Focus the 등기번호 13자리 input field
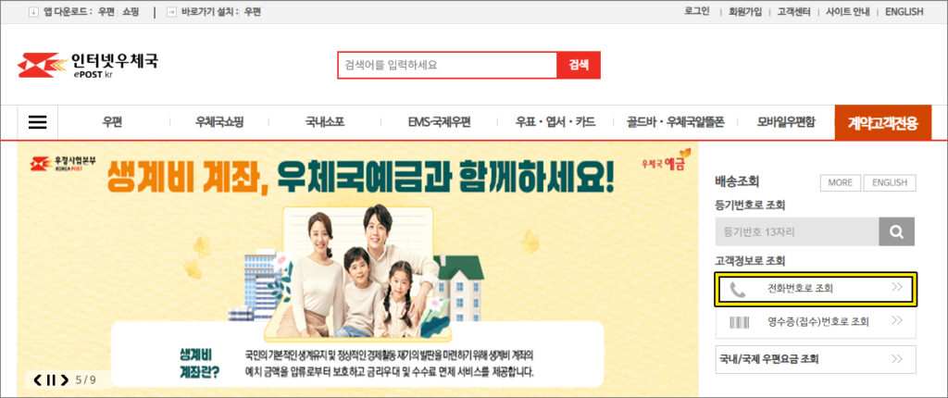The height and width of the screenshot is (398, 948). (797, 231)
